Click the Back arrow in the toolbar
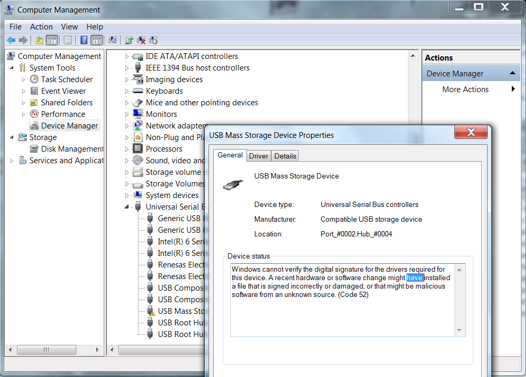 11,40
